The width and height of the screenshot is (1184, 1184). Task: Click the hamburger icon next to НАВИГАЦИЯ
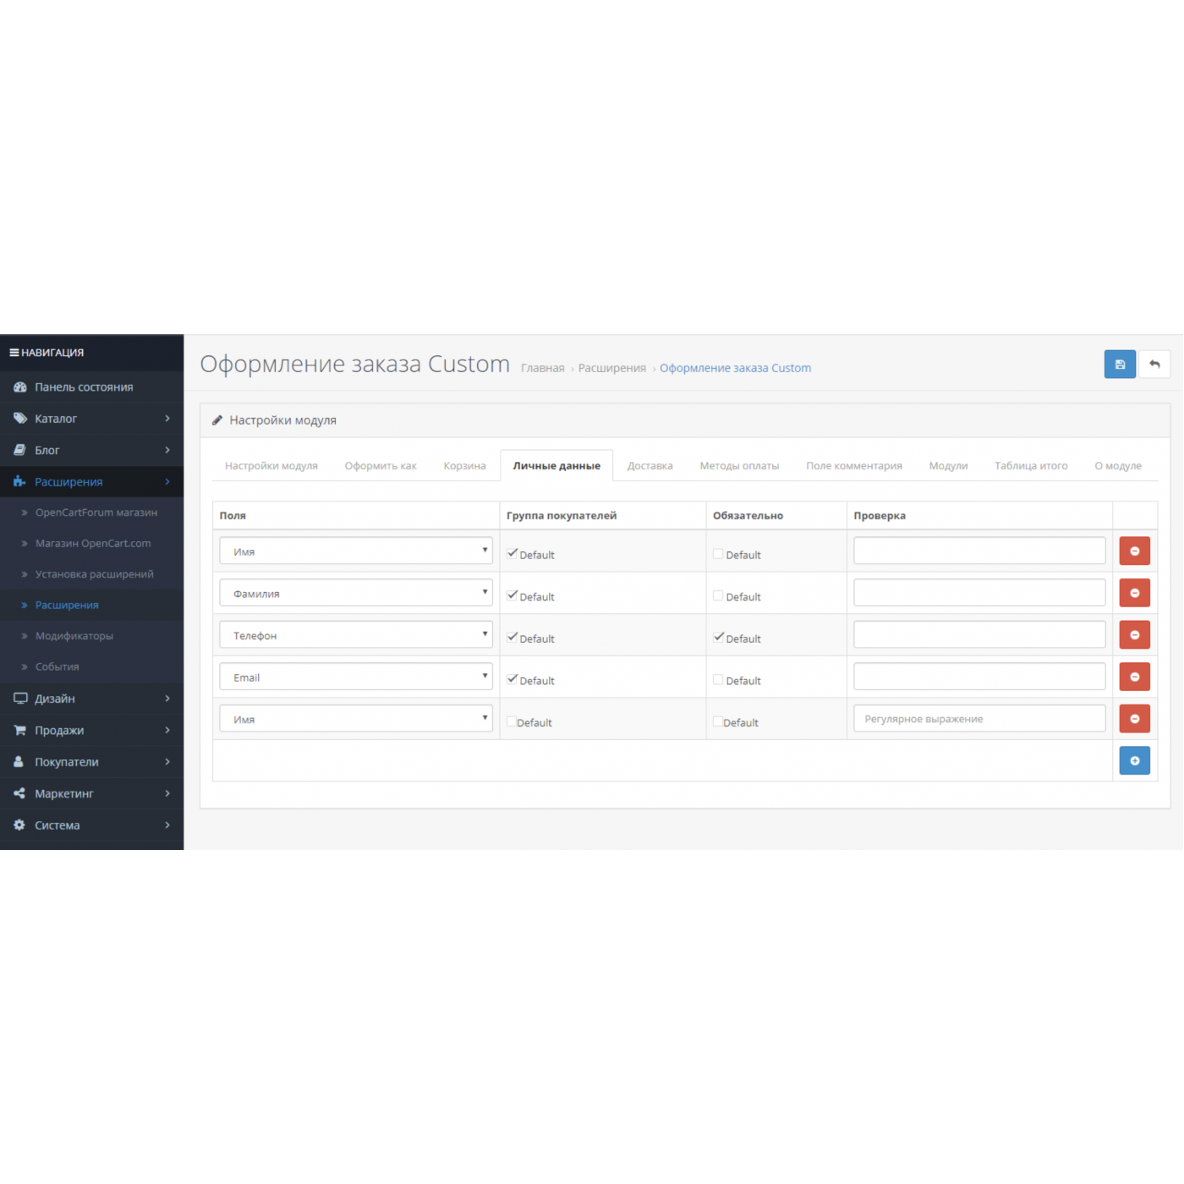tap(14, 353)
